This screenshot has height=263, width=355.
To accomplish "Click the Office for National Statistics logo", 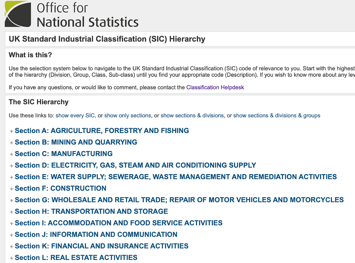I will pos(72,14).
